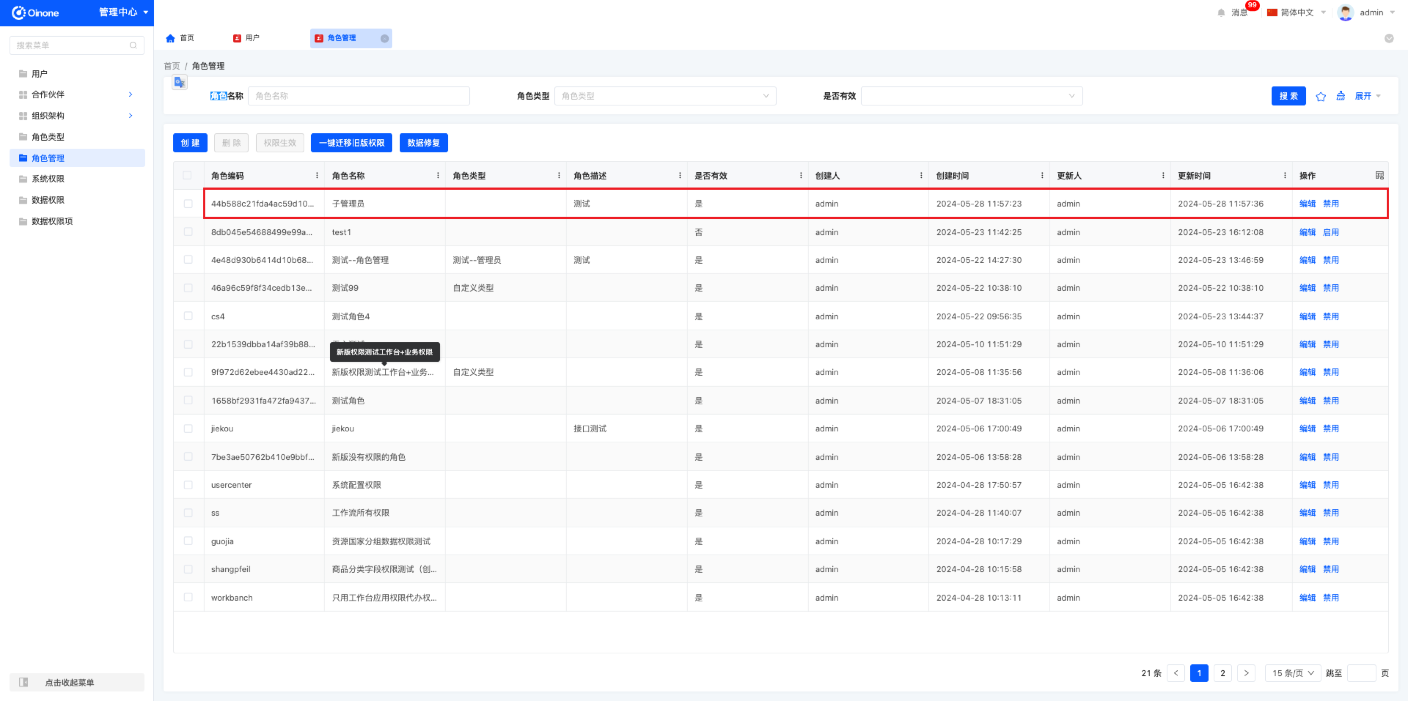Image resolution: width=1408 pixels, height=701 pixels.
Task: Open the 角色类型 filter dropdown
Action: tap(665, 96)
